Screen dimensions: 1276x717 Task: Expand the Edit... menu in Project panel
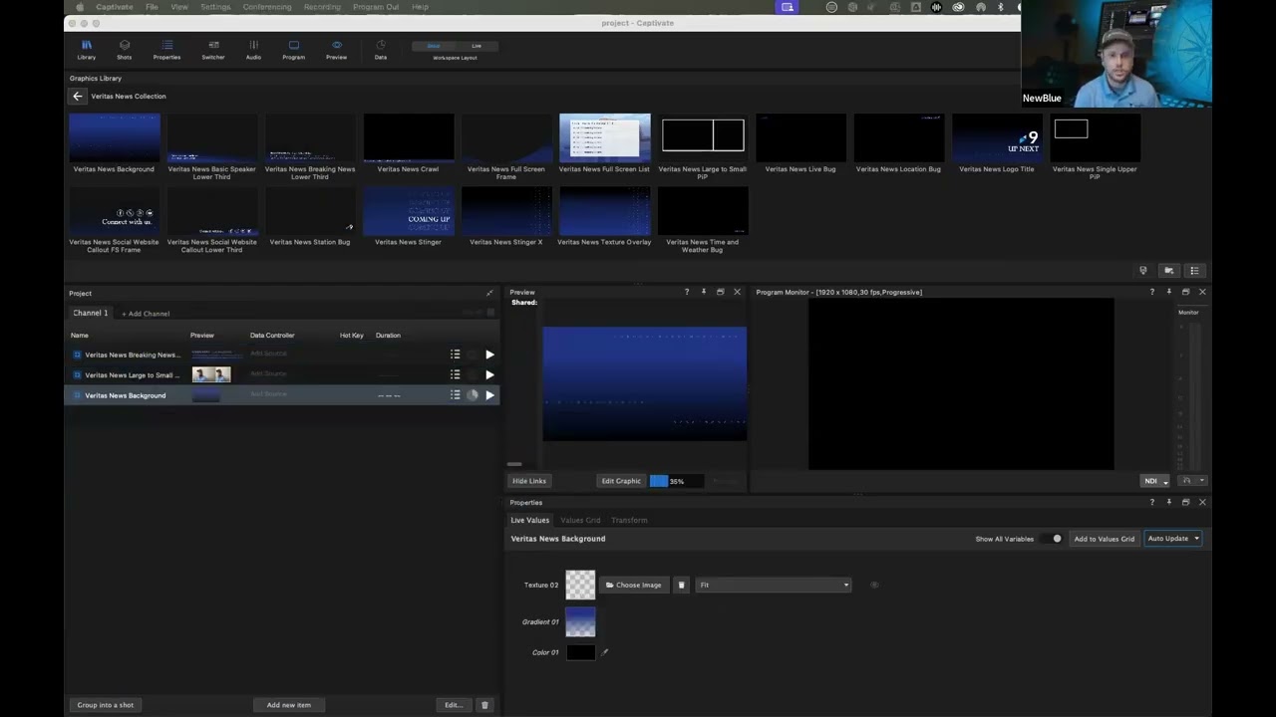[x=454, y=705]
